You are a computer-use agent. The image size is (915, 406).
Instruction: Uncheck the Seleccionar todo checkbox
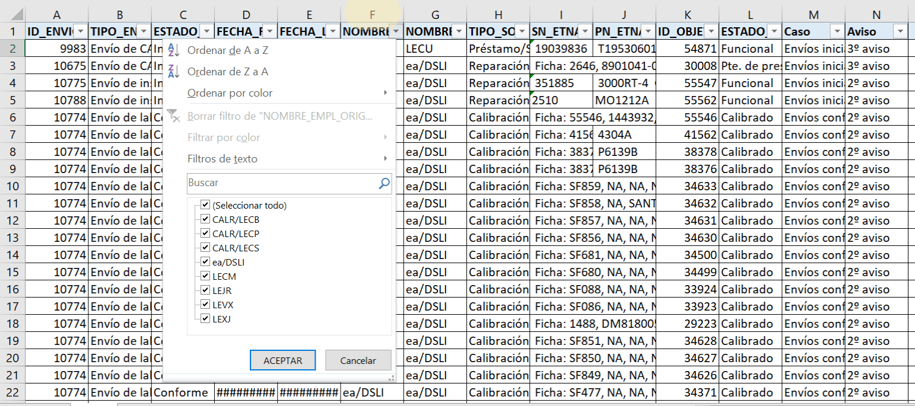point(206,204)
